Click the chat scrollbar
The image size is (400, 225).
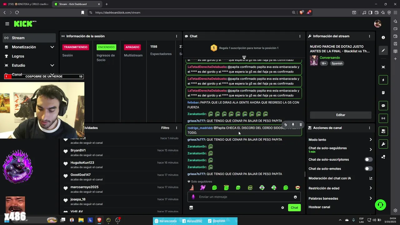tap(305, 174)
